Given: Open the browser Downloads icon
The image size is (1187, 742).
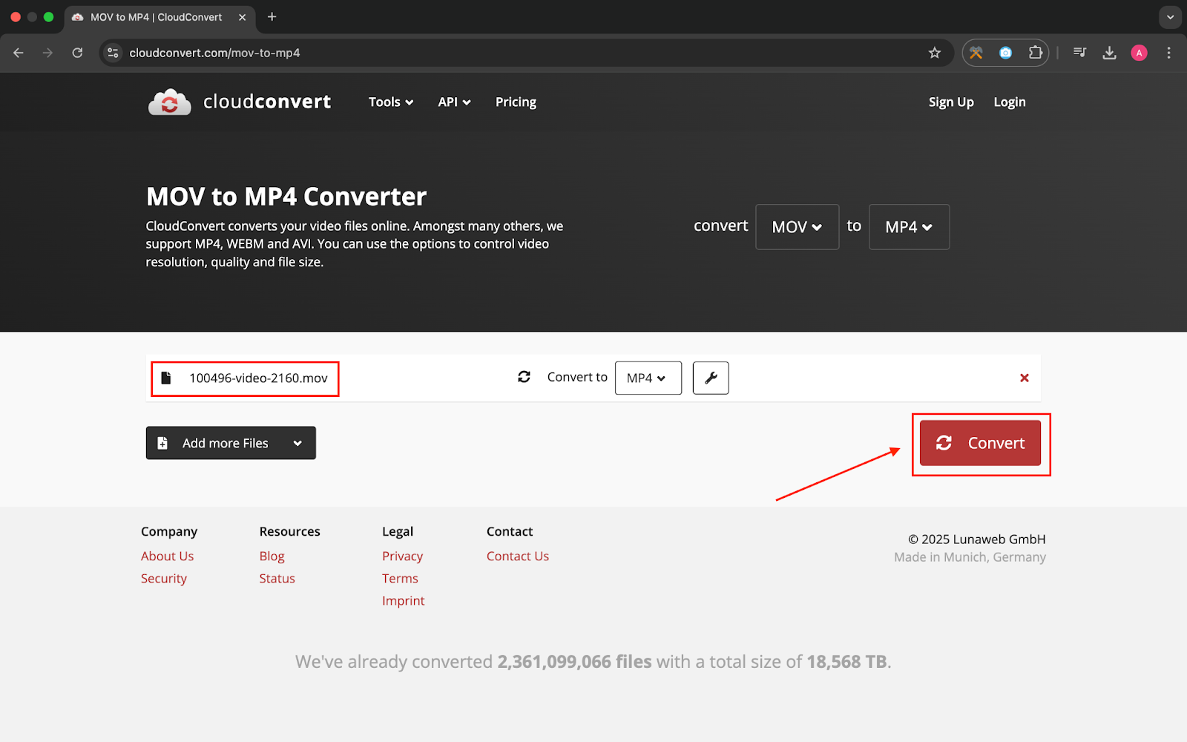Looking at the screenshot, I should pyautogui.click(x=1109, y=53).
